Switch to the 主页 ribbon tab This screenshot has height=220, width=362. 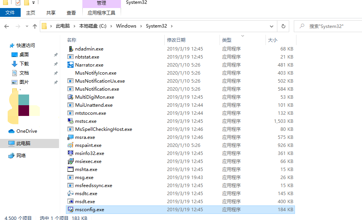click(x=31, y=13)
